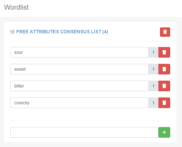Add new word with green plus button
The height and width of the screenshot is (147, 182).
click(x=164, y=132)
